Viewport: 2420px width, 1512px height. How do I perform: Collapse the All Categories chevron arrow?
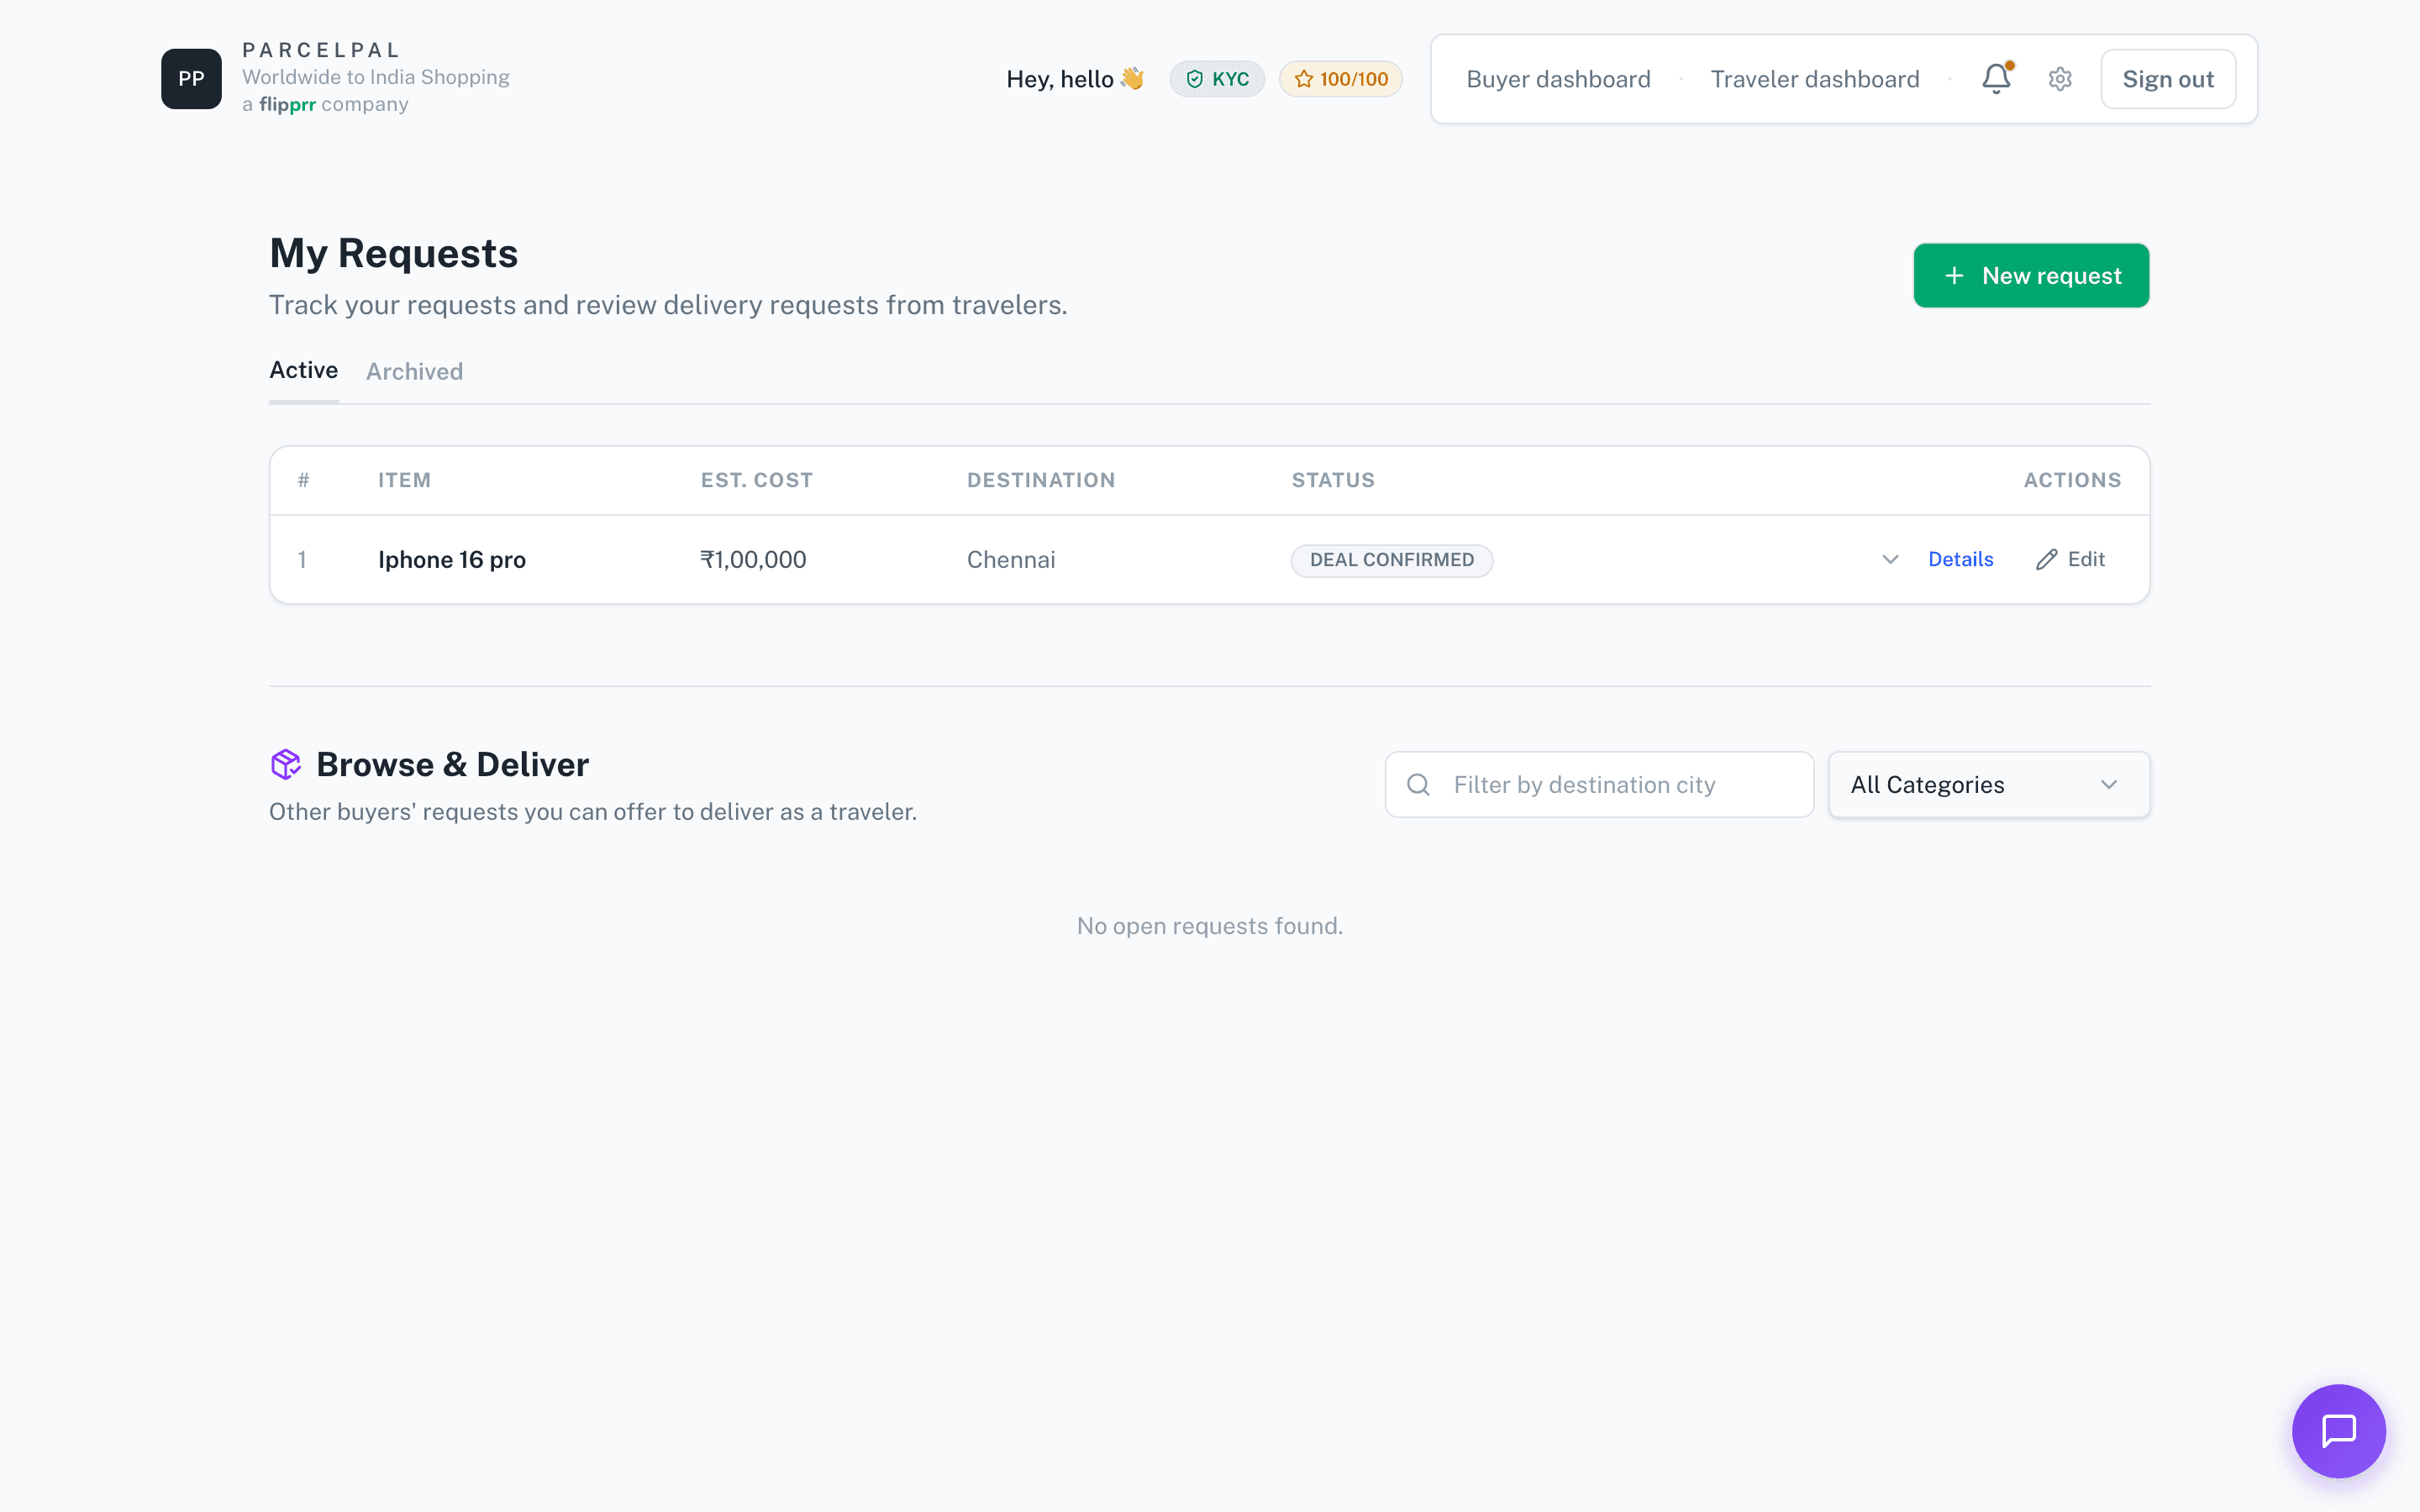pos(2111,785)
